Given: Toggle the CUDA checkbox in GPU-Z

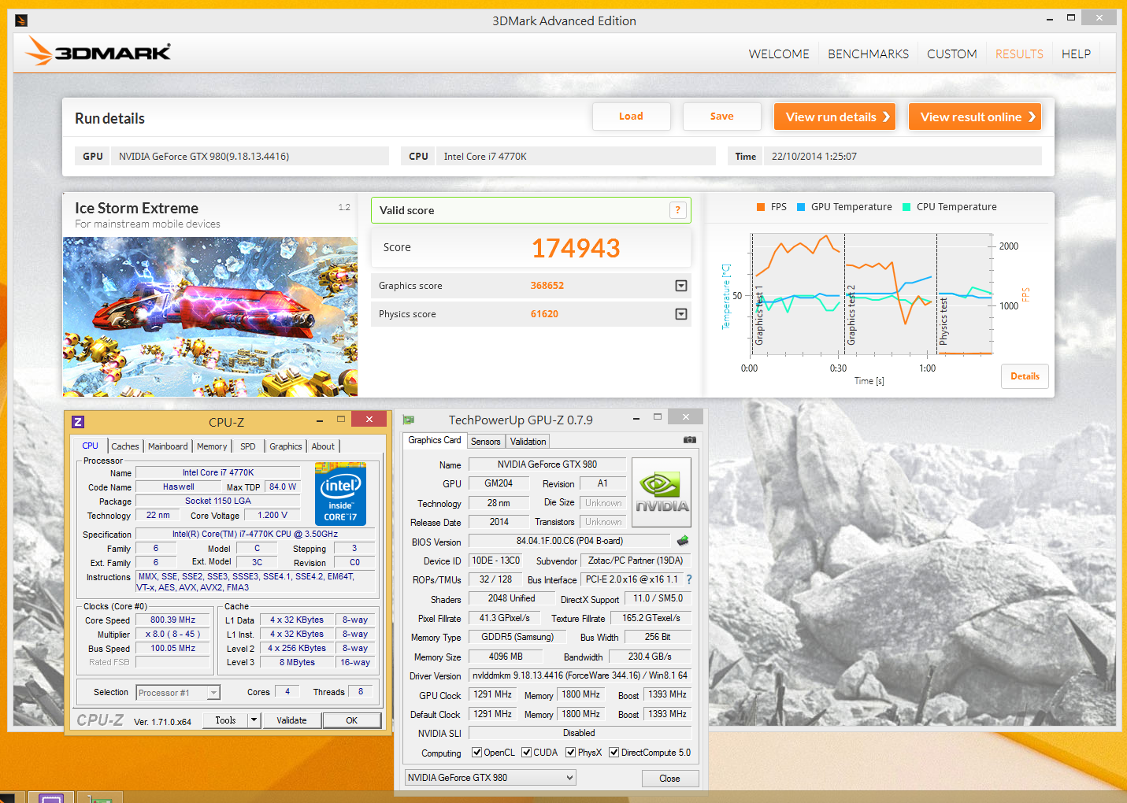Looking at the screenshot, I should click(526, 753).
